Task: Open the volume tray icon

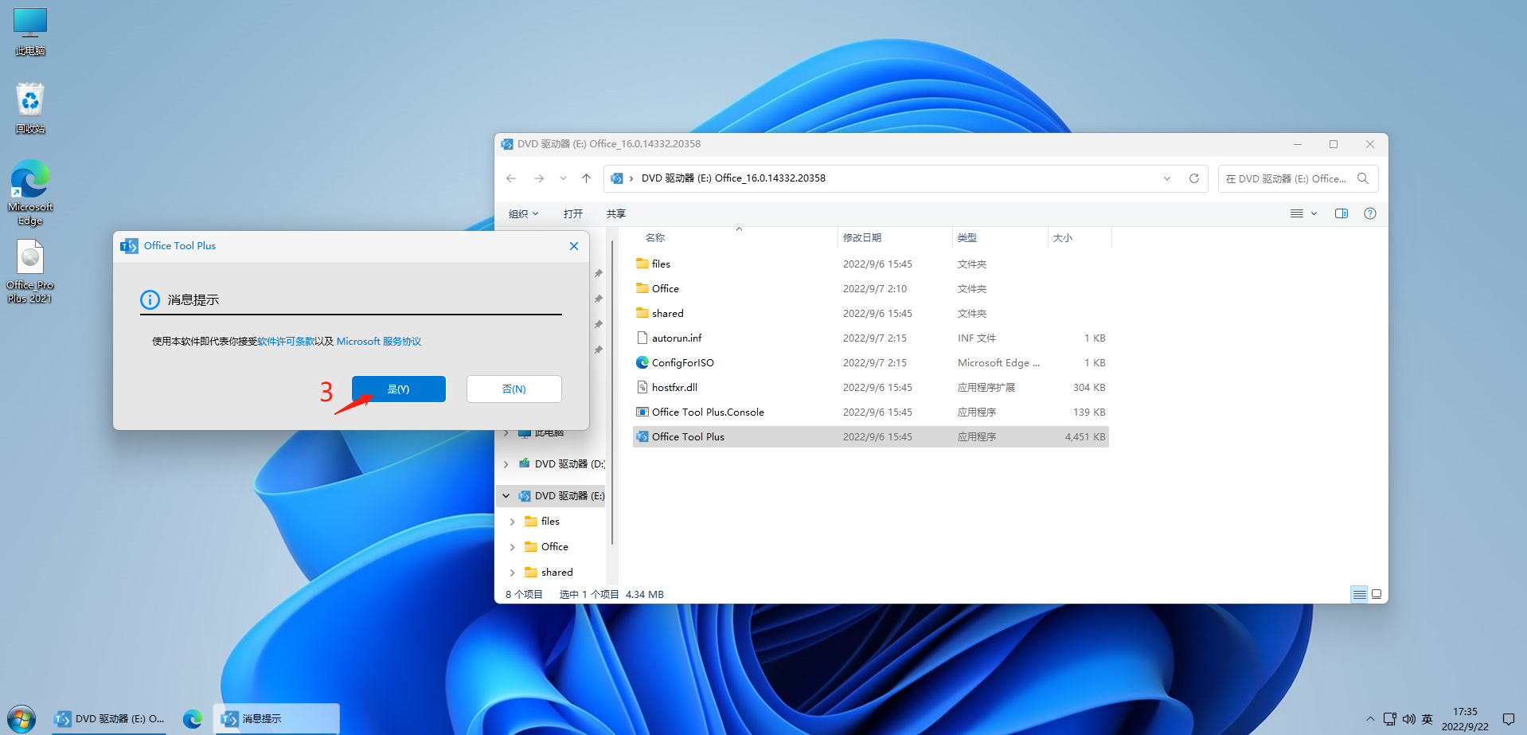Action: pos(1409,719)
